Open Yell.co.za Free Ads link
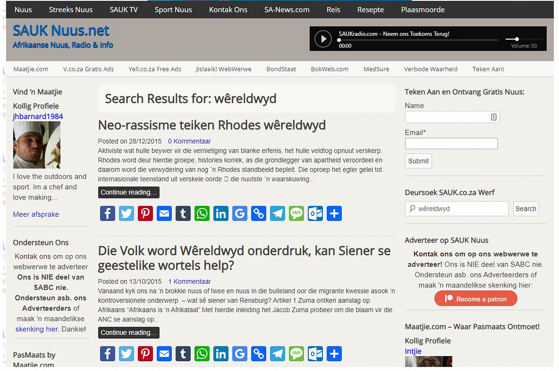559x371 pixels. click(155, 69)
